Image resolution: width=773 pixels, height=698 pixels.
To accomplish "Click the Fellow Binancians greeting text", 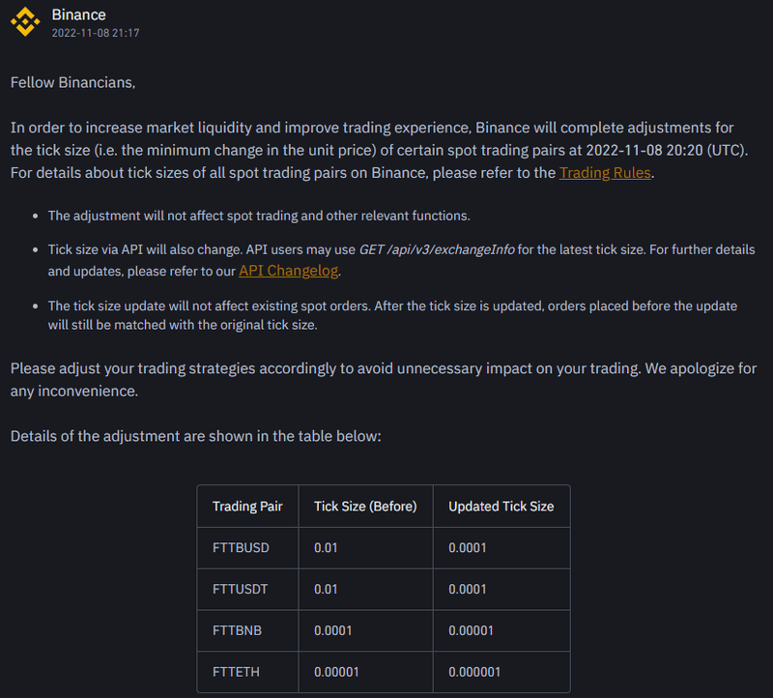I will [x=73, y=82].
